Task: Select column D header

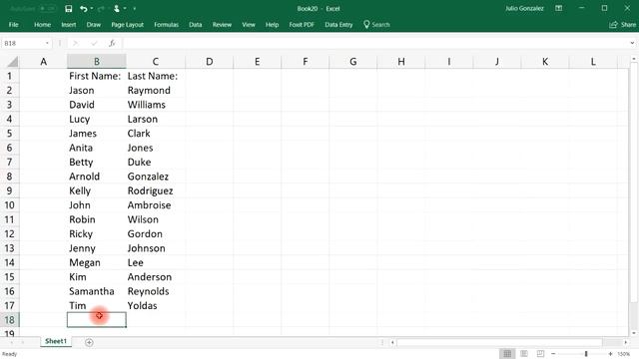Action: tap(209, 62)
